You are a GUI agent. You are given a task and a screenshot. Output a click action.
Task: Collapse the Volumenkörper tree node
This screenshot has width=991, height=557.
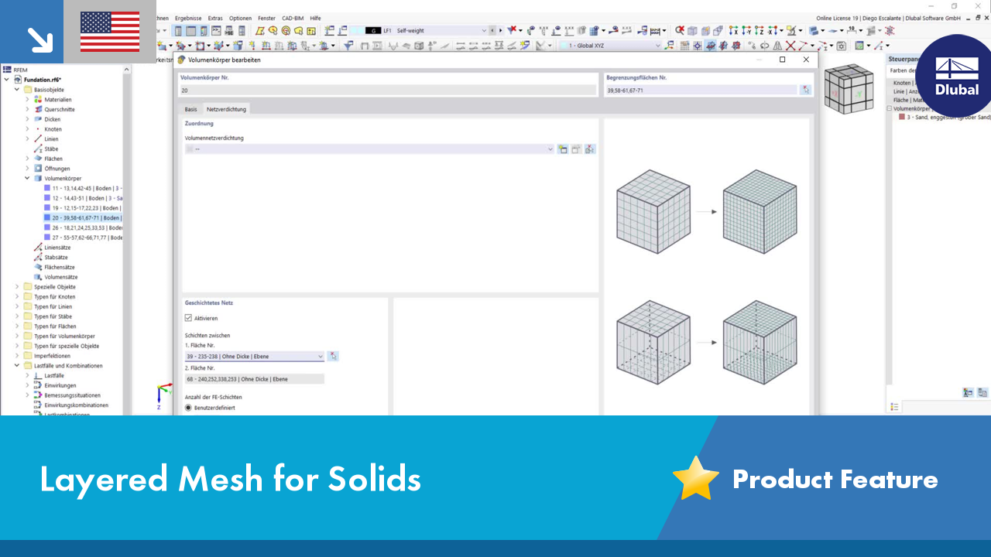pos(27,179)
